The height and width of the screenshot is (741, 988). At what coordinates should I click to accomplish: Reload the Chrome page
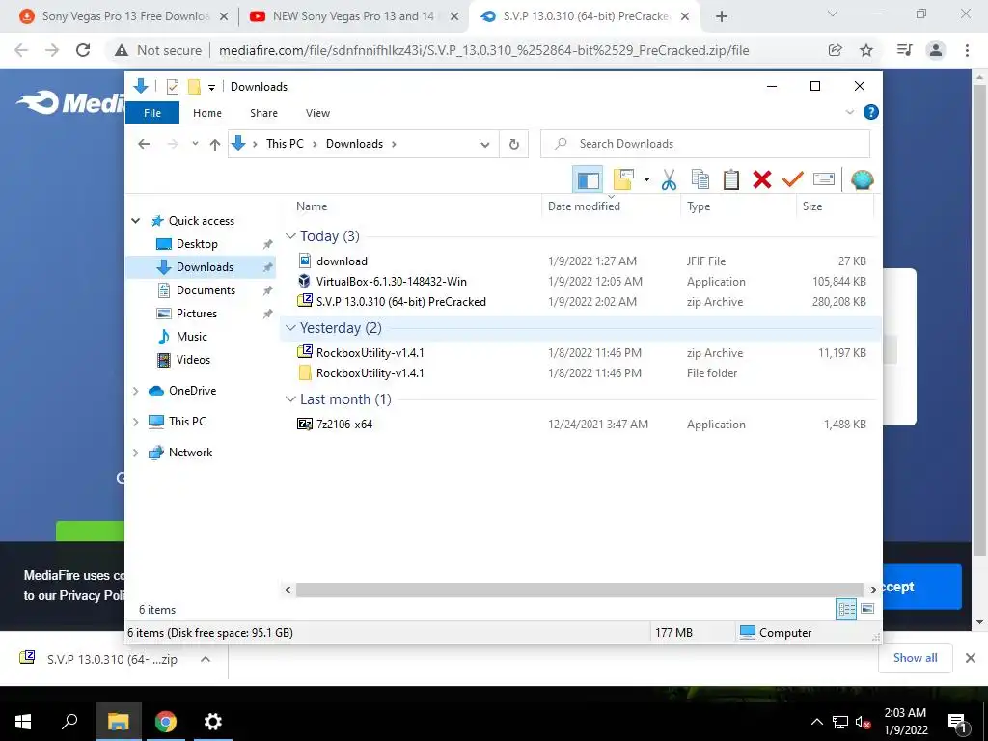[x=83, y=50]
